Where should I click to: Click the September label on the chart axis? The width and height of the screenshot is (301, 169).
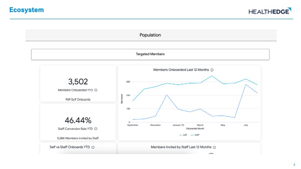[x=133, y=125]
